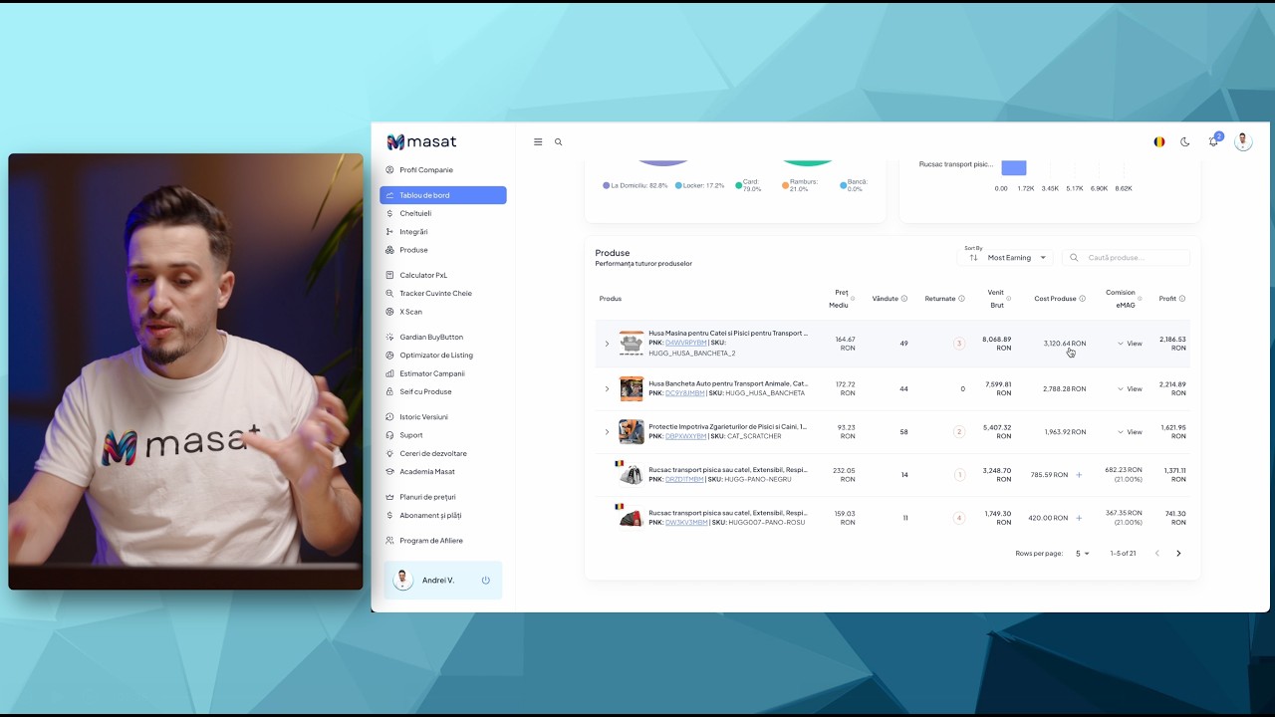Click the Caută produse search field
The height and width of the screenshot is (717, 1275).
click(x=1126, y=258)
